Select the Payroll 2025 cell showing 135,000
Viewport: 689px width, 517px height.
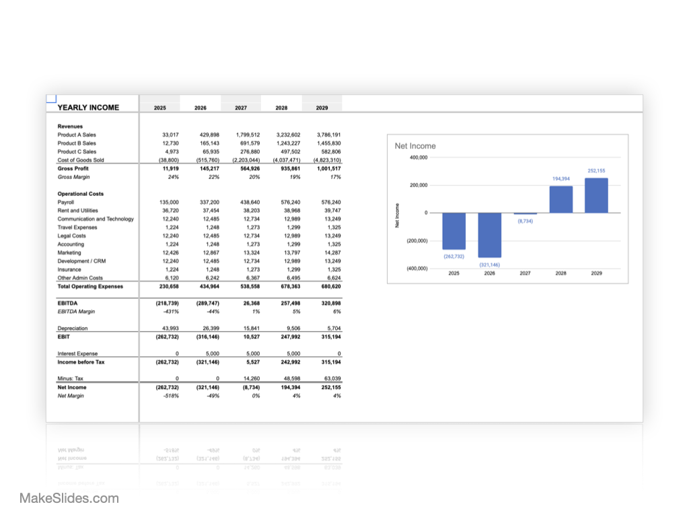[x=168, y=202]
